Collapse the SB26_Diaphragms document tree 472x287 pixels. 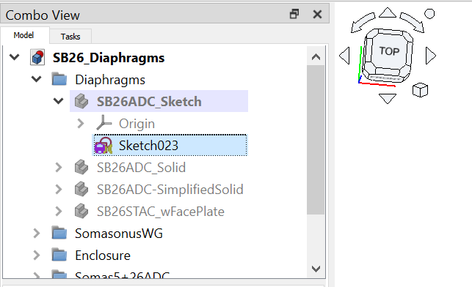tap(14, 57)
